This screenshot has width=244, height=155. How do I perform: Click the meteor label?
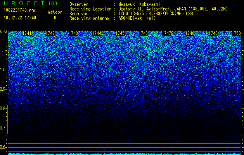[55, 12]
